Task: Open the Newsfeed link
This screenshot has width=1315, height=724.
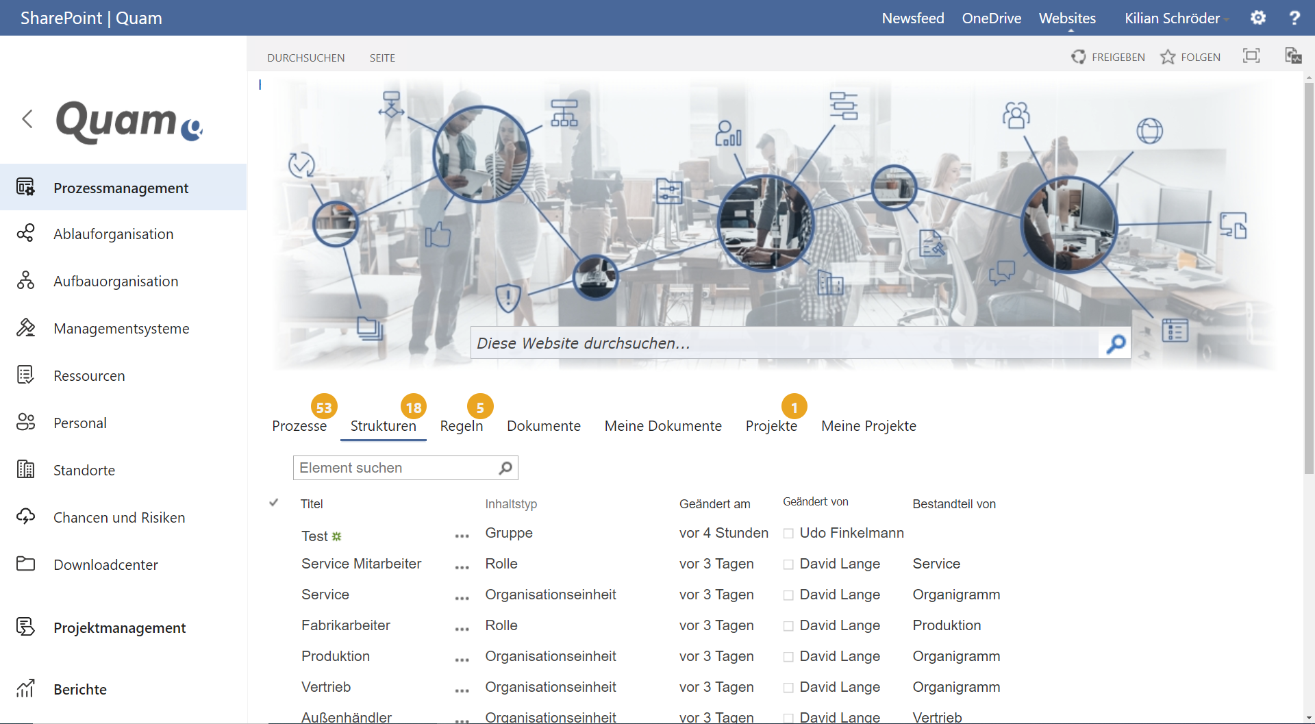Action: [x=912, y=18]
